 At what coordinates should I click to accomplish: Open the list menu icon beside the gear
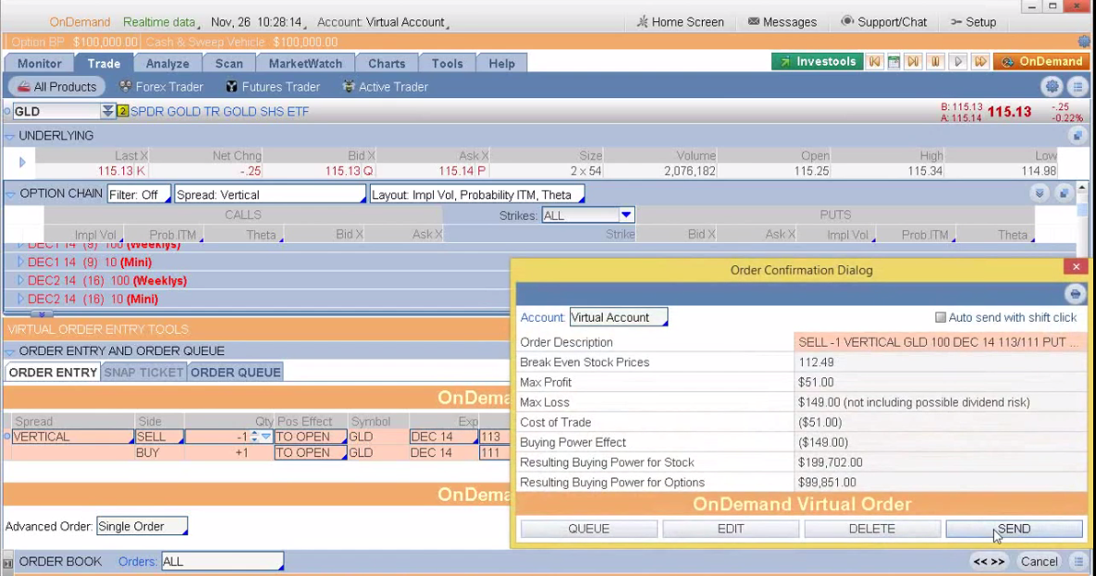(x=1078, y=87)
